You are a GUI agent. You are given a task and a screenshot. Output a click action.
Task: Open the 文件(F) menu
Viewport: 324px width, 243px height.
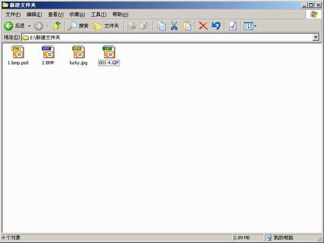pyautogui.click(x=13, y=15)
